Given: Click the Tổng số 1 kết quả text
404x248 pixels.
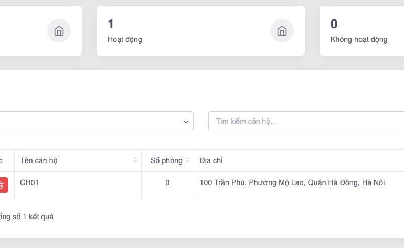Looking at the screenshot, I should click(x=26, y=217).
